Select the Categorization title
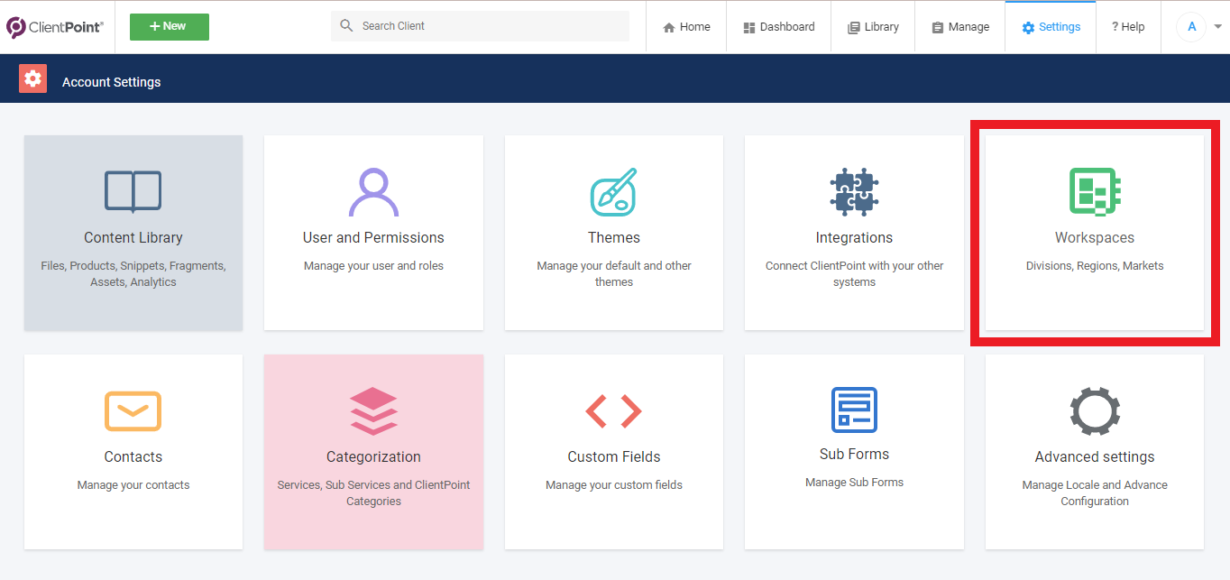The image size is (1230, 580). point(373,457)
